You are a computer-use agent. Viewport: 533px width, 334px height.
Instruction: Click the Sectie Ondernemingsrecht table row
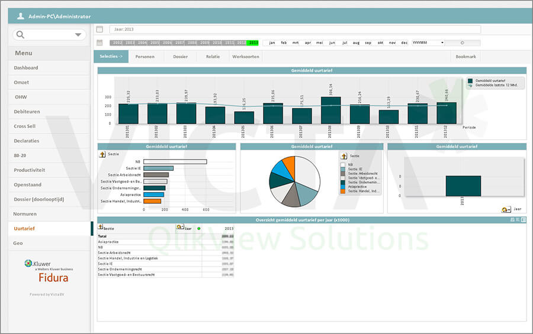pyautogui.click(x=166, y=269)
